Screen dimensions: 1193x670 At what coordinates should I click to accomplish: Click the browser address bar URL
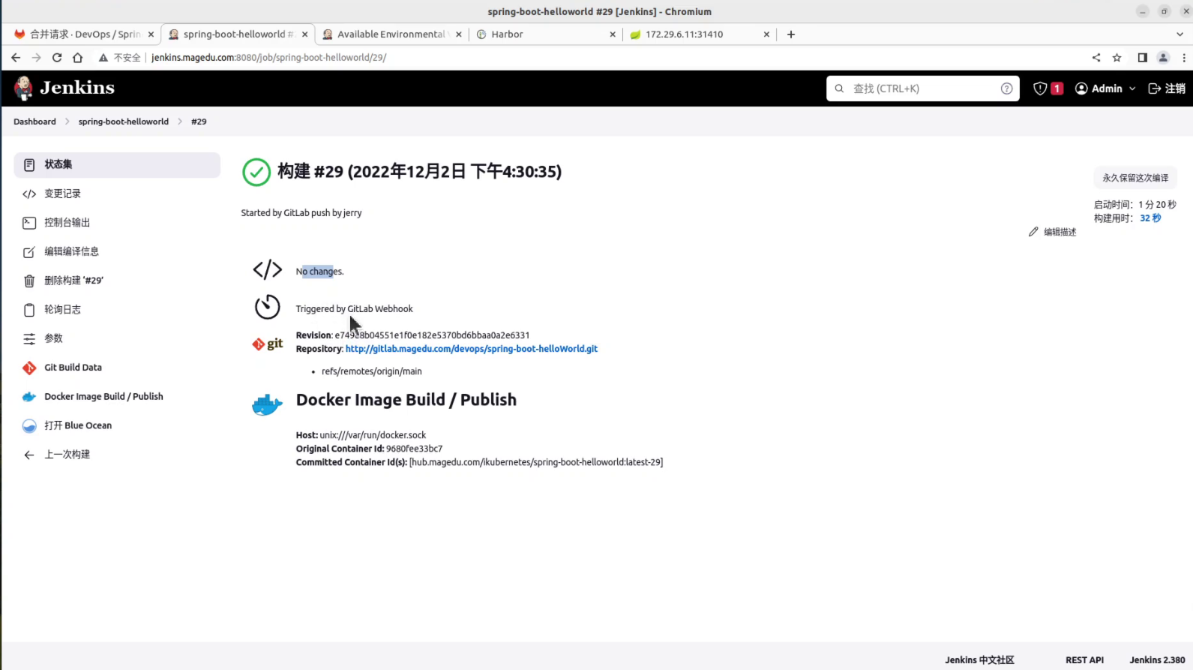pyautogui.click(x=268, y=57)
